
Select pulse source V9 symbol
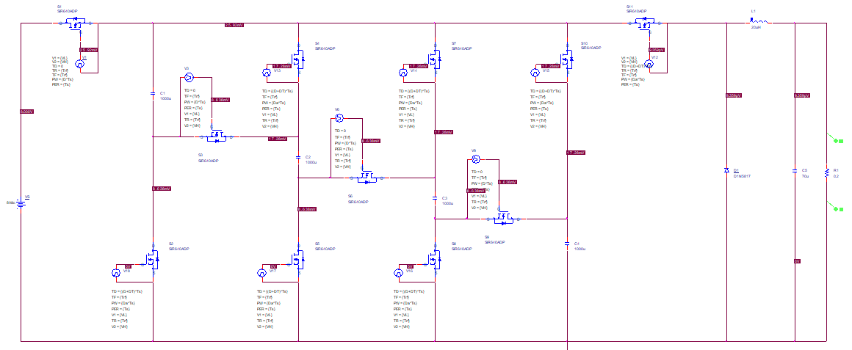click(474, 159)
